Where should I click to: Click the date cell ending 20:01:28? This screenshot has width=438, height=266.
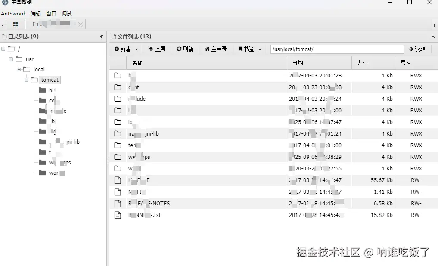click(315, 76)
